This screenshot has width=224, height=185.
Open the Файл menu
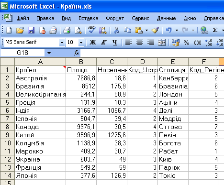click(22, 18)
